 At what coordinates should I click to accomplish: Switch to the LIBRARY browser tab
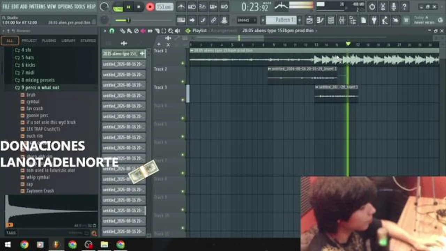[x=68, y=40]
